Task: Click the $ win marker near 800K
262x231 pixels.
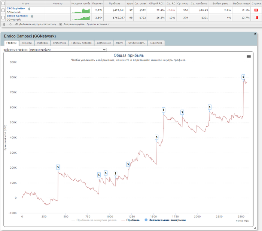Action: point(243,77)
